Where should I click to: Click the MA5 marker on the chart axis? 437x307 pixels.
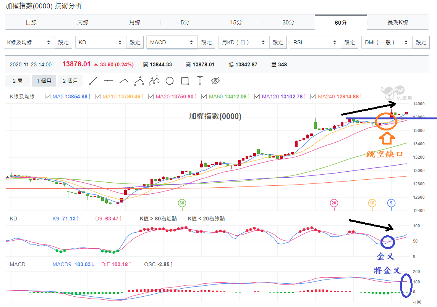click(x=391, y=203)
